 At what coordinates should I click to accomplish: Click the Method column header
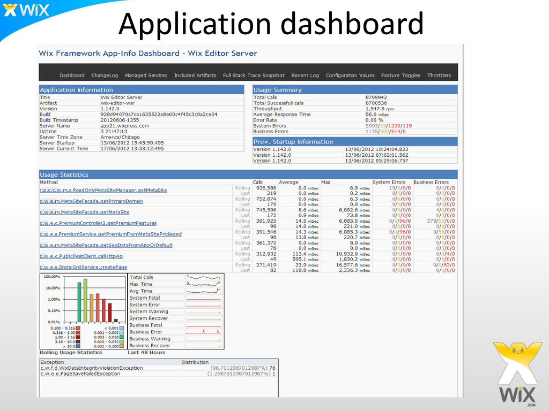pos(49,182)
